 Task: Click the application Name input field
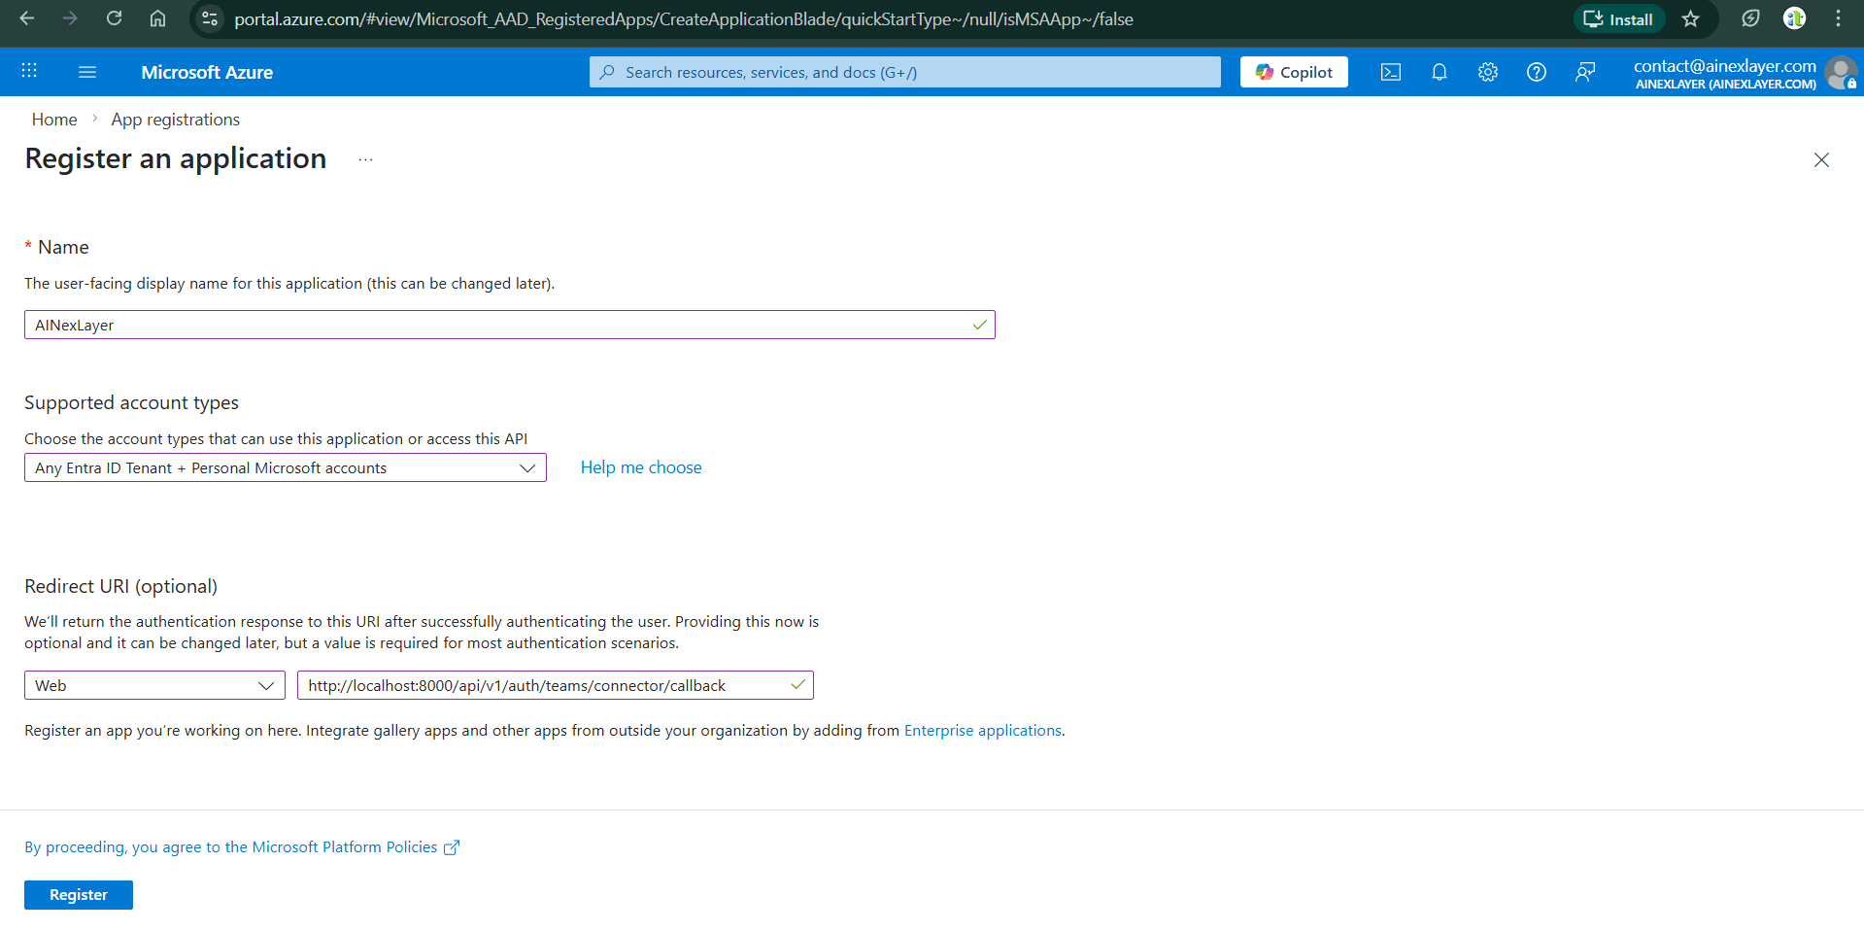pos(495,325)
